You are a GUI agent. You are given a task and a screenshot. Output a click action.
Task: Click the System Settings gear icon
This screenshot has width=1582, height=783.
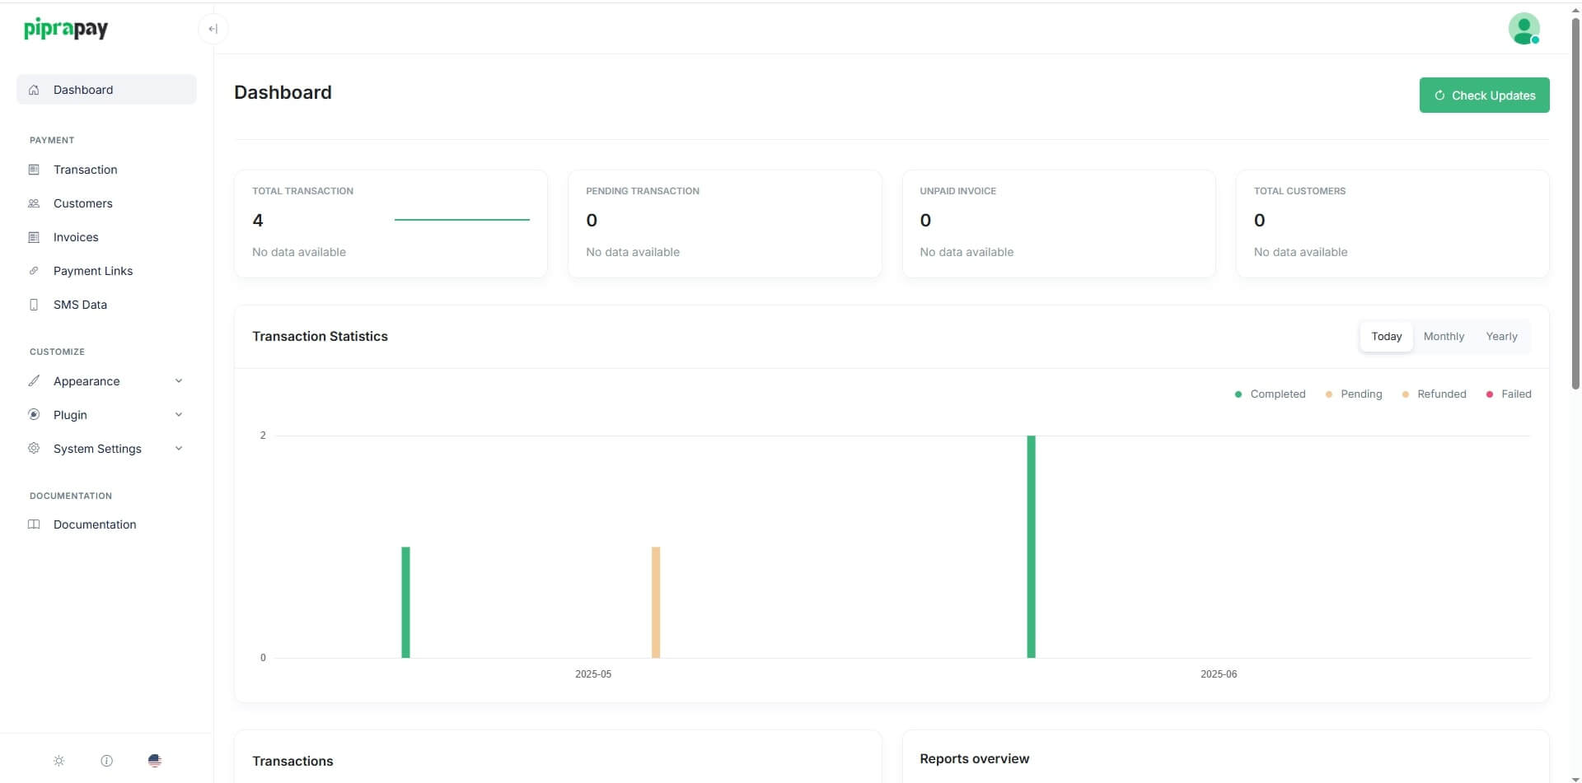(34, 449)
